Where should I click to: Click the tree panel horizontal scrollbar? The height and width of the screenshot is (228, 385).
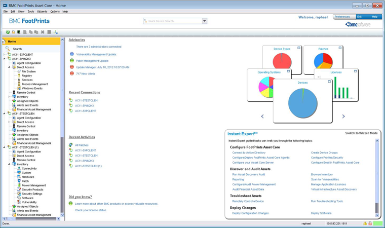click(31, 218)
